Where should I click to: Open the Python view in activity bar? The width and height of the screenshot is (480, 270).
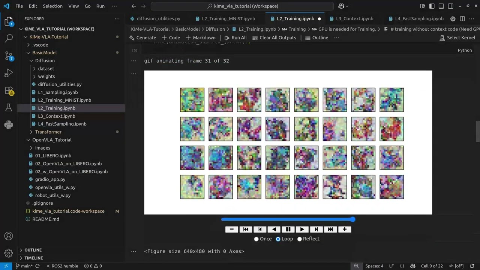(9, 125)
